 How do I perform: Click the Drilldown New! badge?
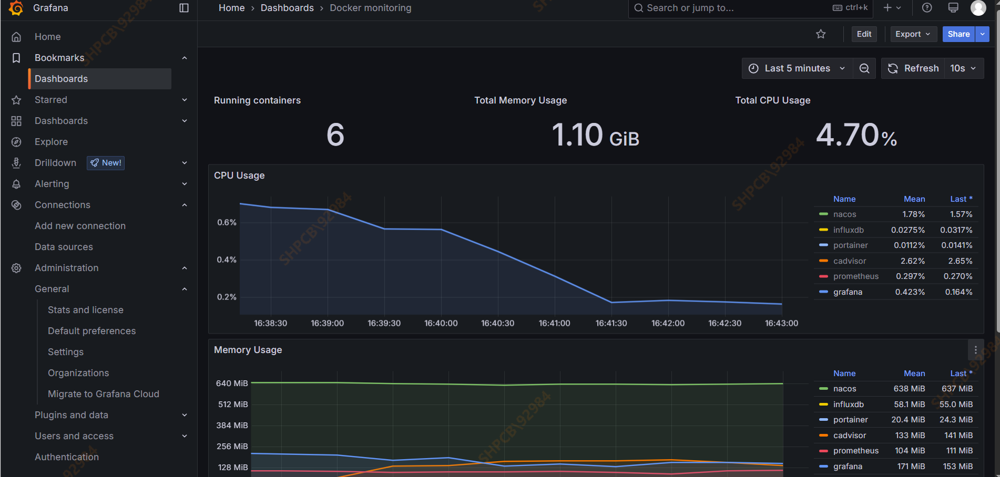click(x=106, y=163)
